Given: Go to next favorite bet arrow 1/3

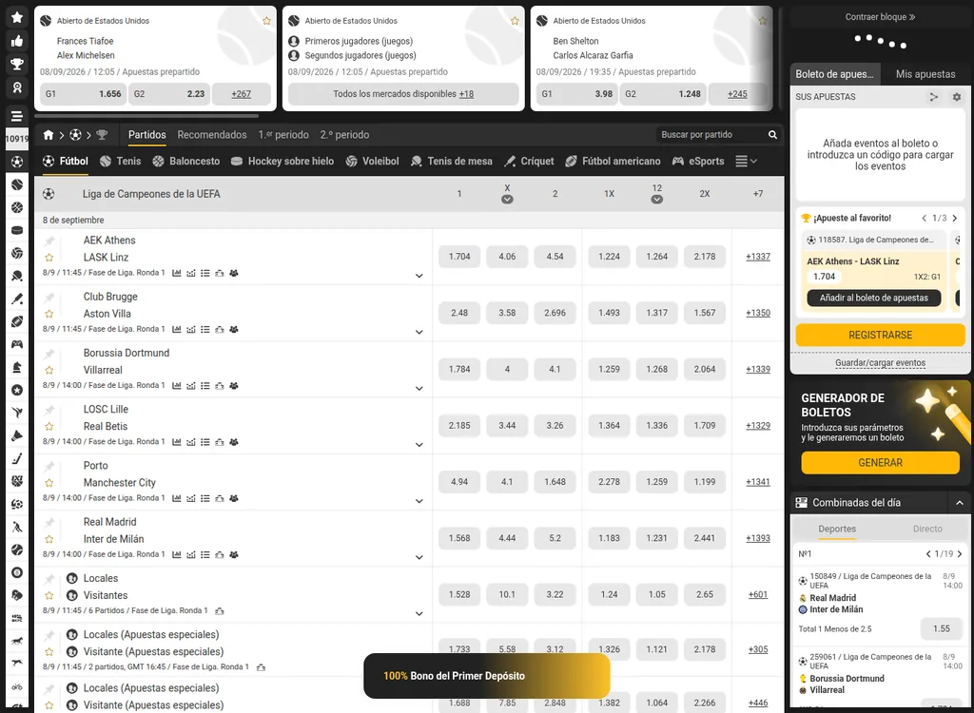Looking at the screenshot, I should click(x=955, y=218).
